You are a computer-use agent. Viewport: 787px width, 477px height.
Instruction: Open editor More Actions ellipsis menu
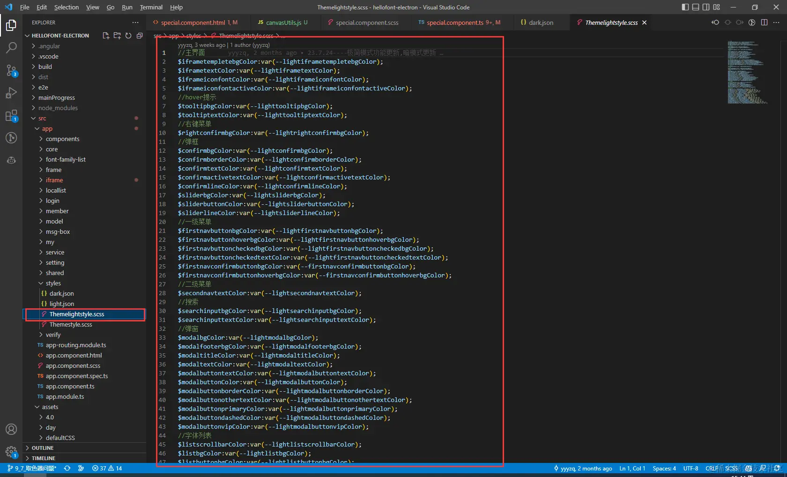coord(776,22)
